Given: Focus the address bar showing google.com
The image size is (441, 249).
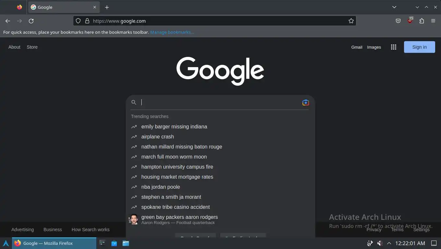Looking at the screenshot, I should (x=214, y=21).
